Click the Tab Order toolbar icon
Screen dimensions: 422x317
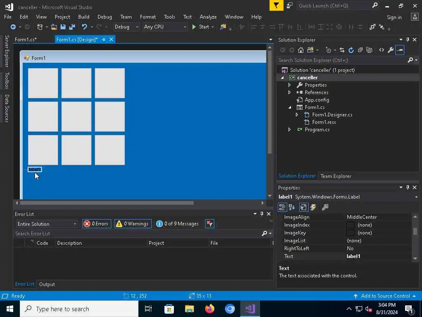pyautogui.click(x=382, y=27)
